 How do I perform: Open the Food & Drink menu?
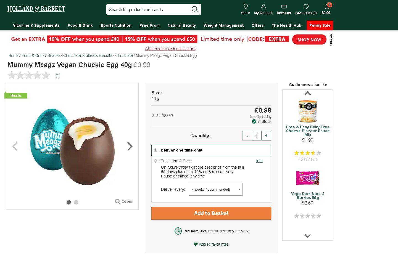pos(80,25)
